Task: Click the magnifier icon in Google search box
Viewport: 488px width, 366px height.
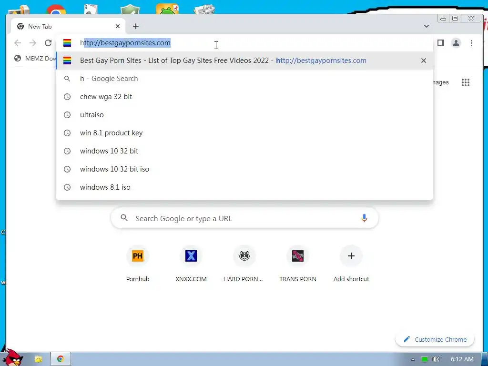Action: 124,218
